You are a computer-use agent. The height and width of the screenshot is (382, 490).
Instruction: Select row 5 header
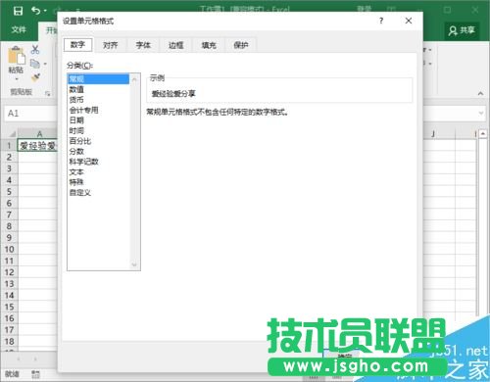[9, 192]
